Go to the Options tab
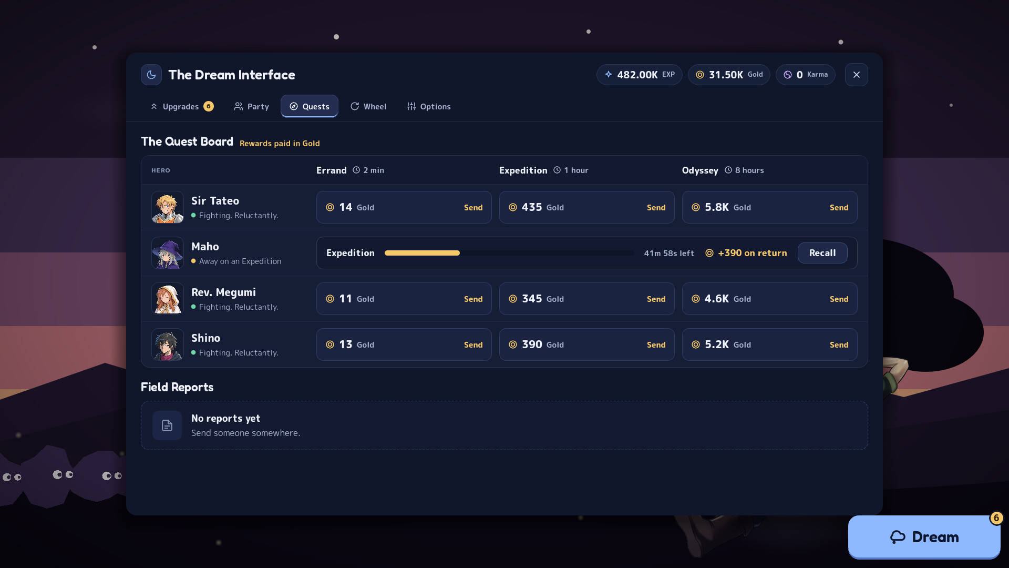Screen dimensions: 1009x568 [428, 106]
